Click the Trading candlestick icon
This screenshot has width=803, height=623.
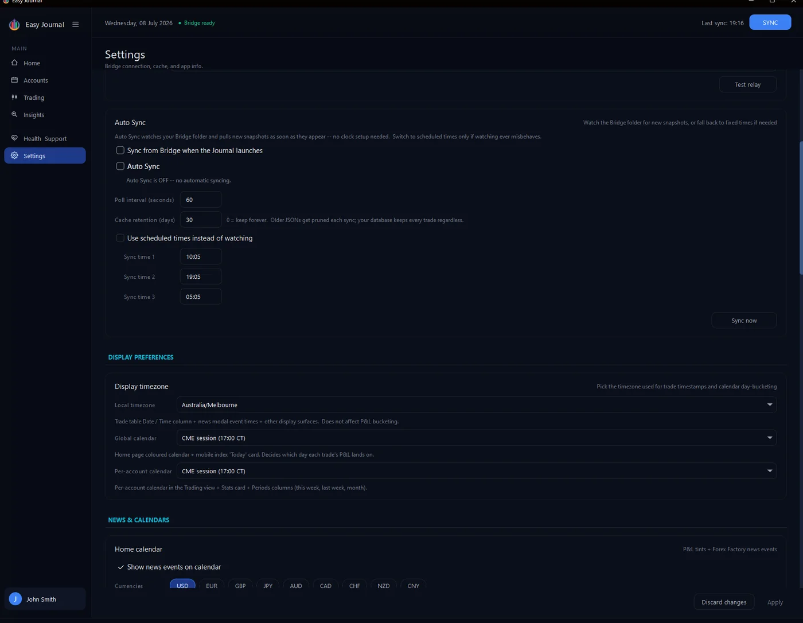point(14,98)
